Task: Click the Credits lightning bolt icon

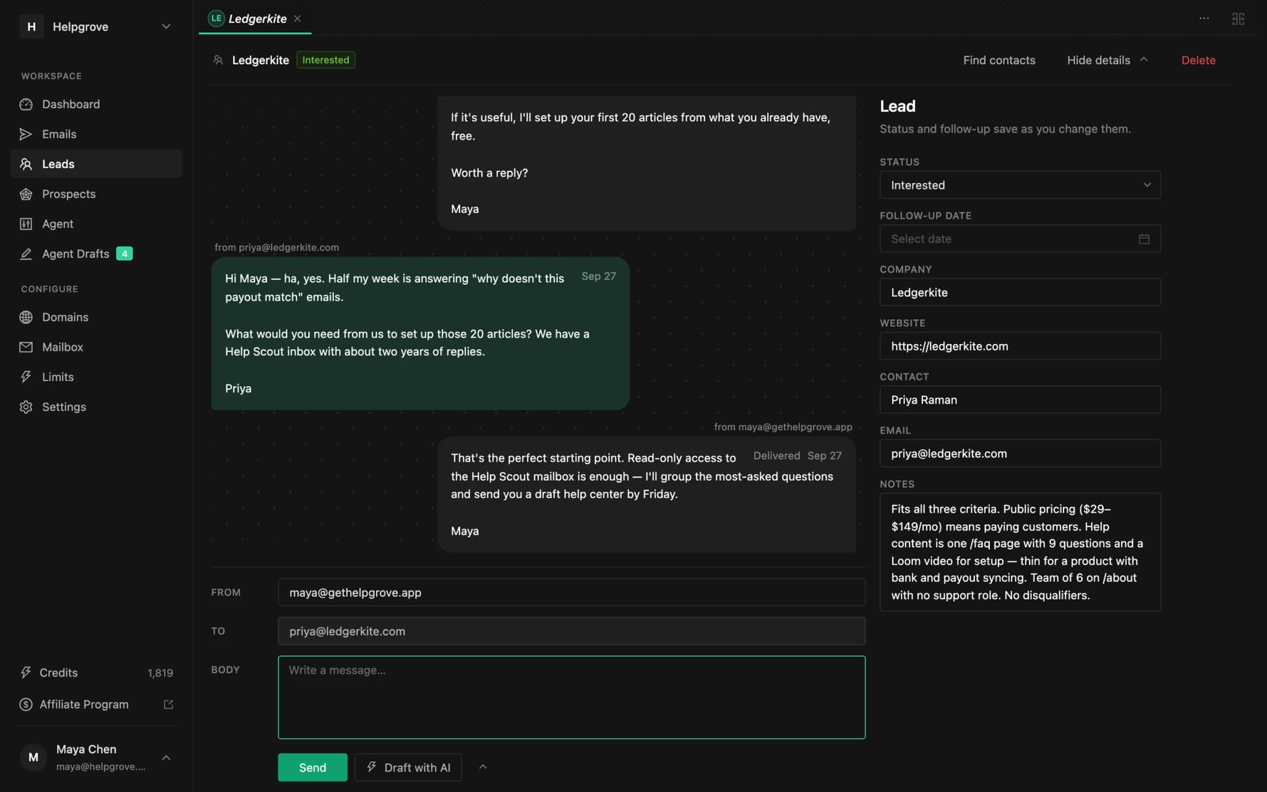Action: (25, 673)
